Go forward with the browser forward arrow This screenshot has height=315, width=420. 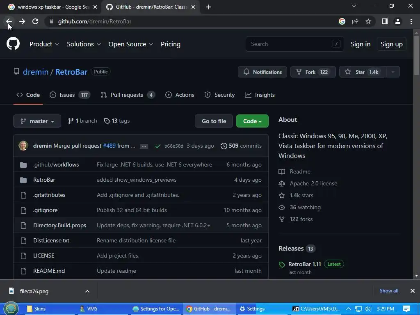(22, 21)
